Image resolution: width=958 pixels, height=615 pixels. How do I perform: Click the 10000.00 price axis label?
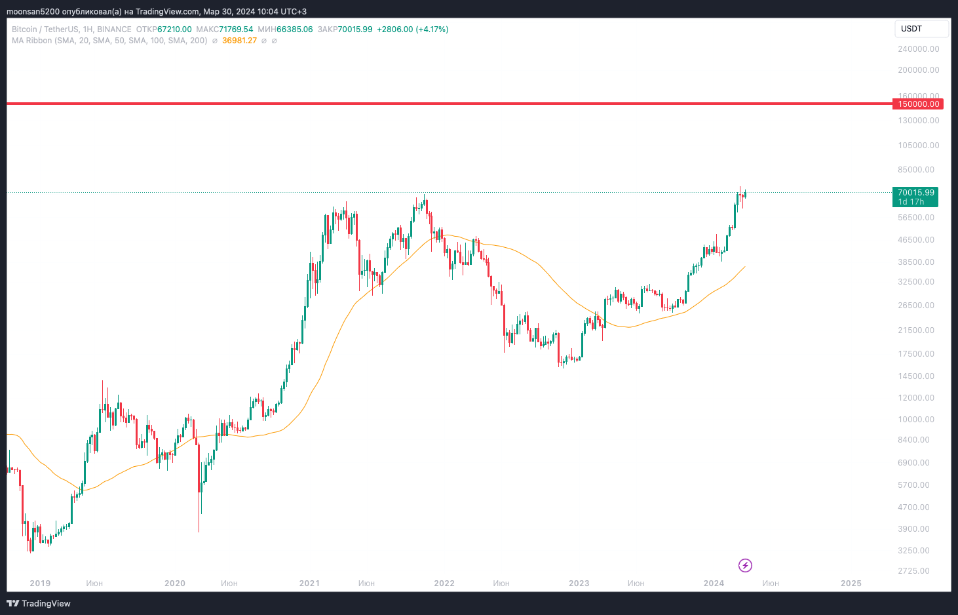pos(916,420)
